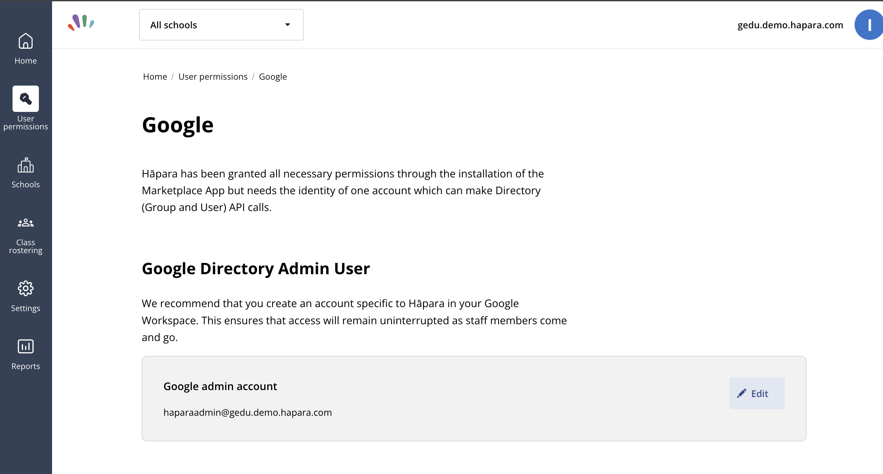Click the pencil icon on the Edit button

click(741, 393)
